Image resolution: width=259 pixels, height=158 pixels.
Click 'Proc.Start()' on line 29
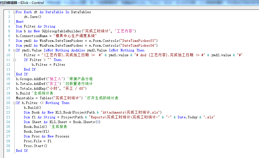(36, 146)
